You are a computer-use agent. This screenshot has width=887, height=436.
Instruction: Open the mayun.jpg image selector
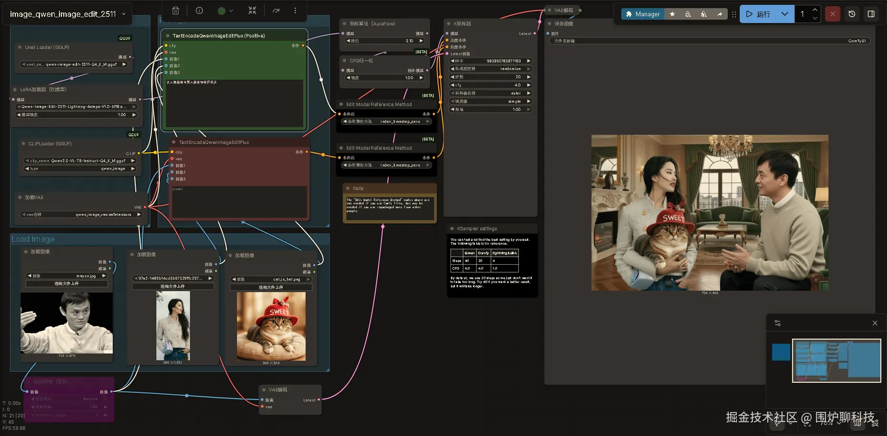67,276
